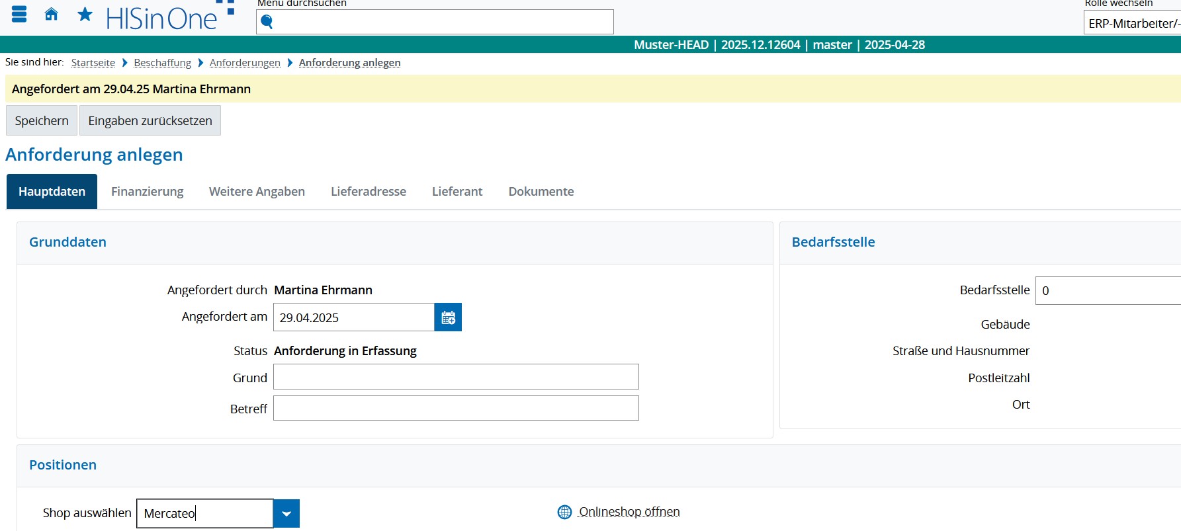
Task: Focus the Menü durchsuchen search field
Action: click(435, 22)
